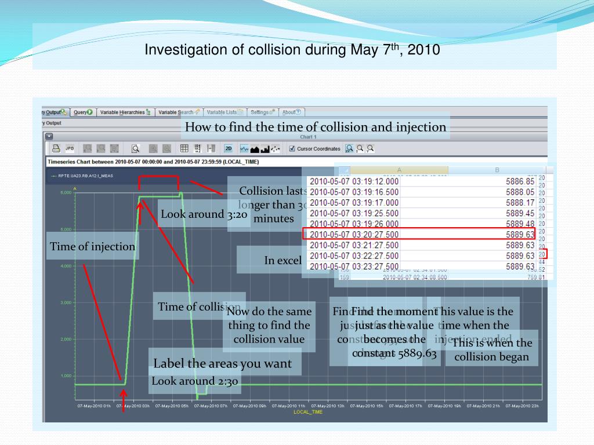
Task: Click the 3,000 y-axis tick label
Action: coord(66,302)
